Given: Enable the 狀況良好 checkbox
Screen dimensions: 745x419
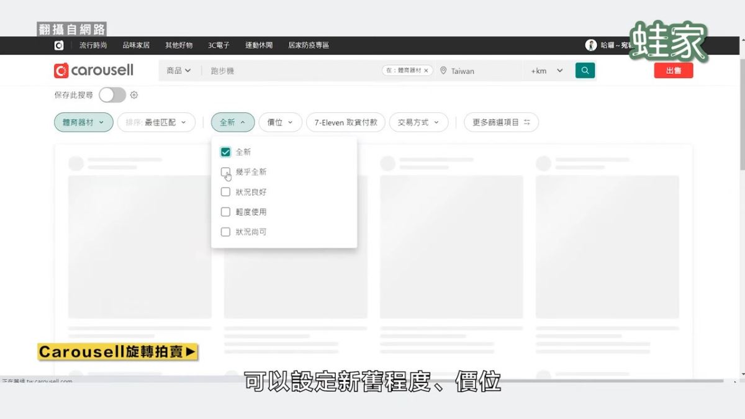Looking at the screenshot, I should point(225,192).
